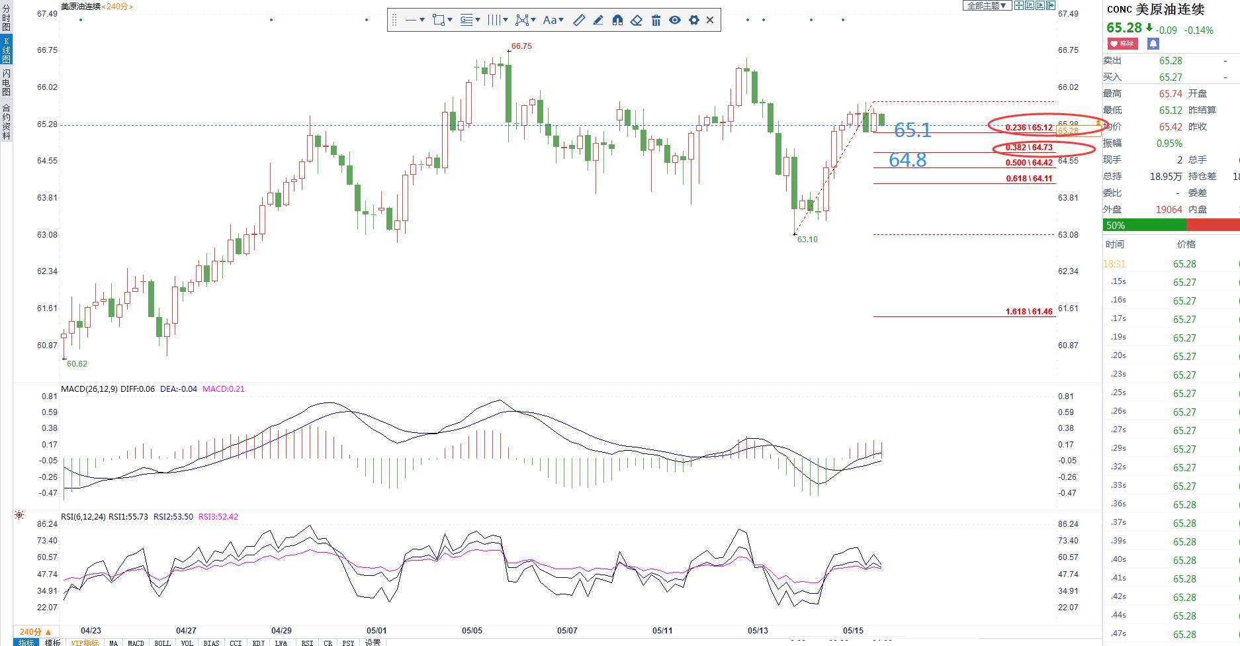Click the 0.618 \ 64.11 Fibonacci label

tap(1029, 179)
